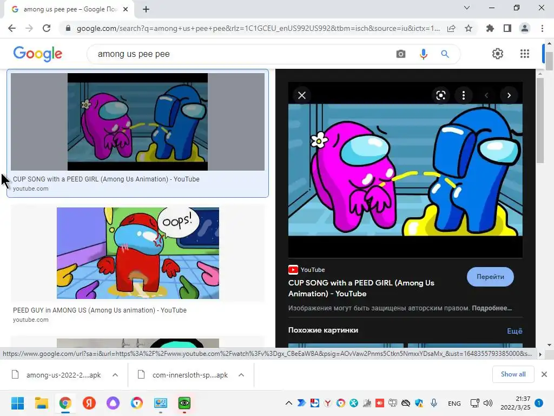Open the Windows Start menu
Viewport: 554px width, 416px height.
(17, 403)
